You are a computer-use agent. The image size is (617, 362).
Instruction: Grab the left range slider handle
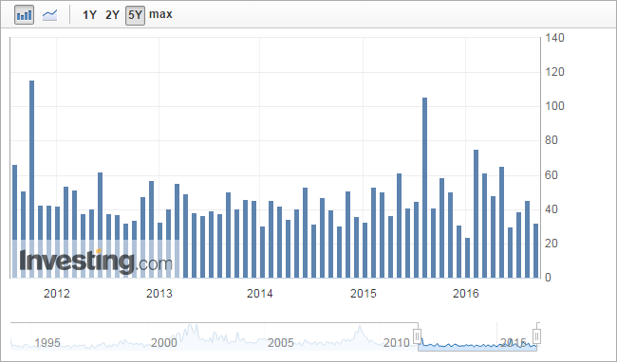(x=418, y=336)
